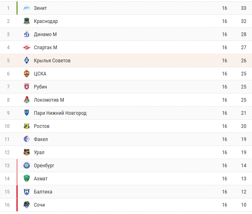This screenshot has width=252, height=214.
Task: Click the Lokomotiv M club logo
Action: [x=27, y=100]
